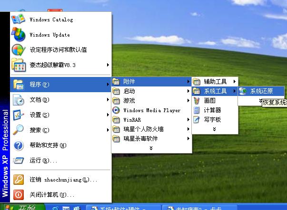The image size is (287, 210).
Task: Open the Internet Explorer quick launch icon
Action: [55, 208]
